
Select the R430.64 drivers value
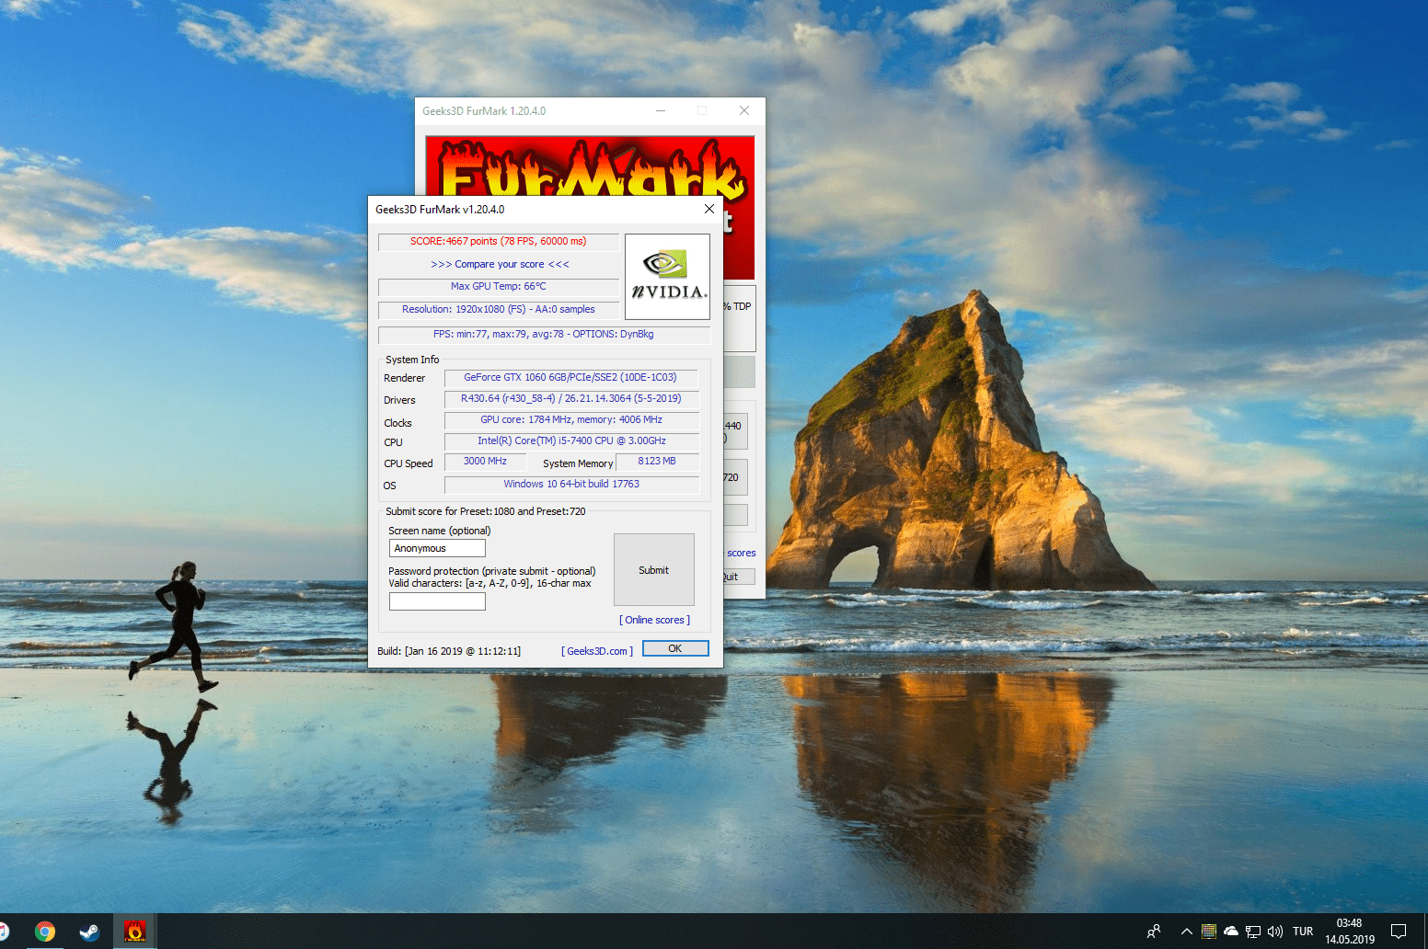pyautogui.click(x=571, y=399)
